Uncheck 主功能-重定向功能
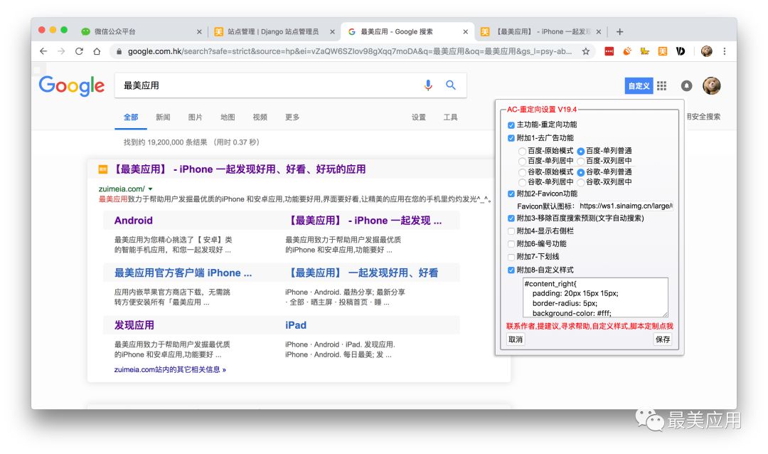Image resolution: width=768 pixels, height=454 pixels. pos(511,125)
